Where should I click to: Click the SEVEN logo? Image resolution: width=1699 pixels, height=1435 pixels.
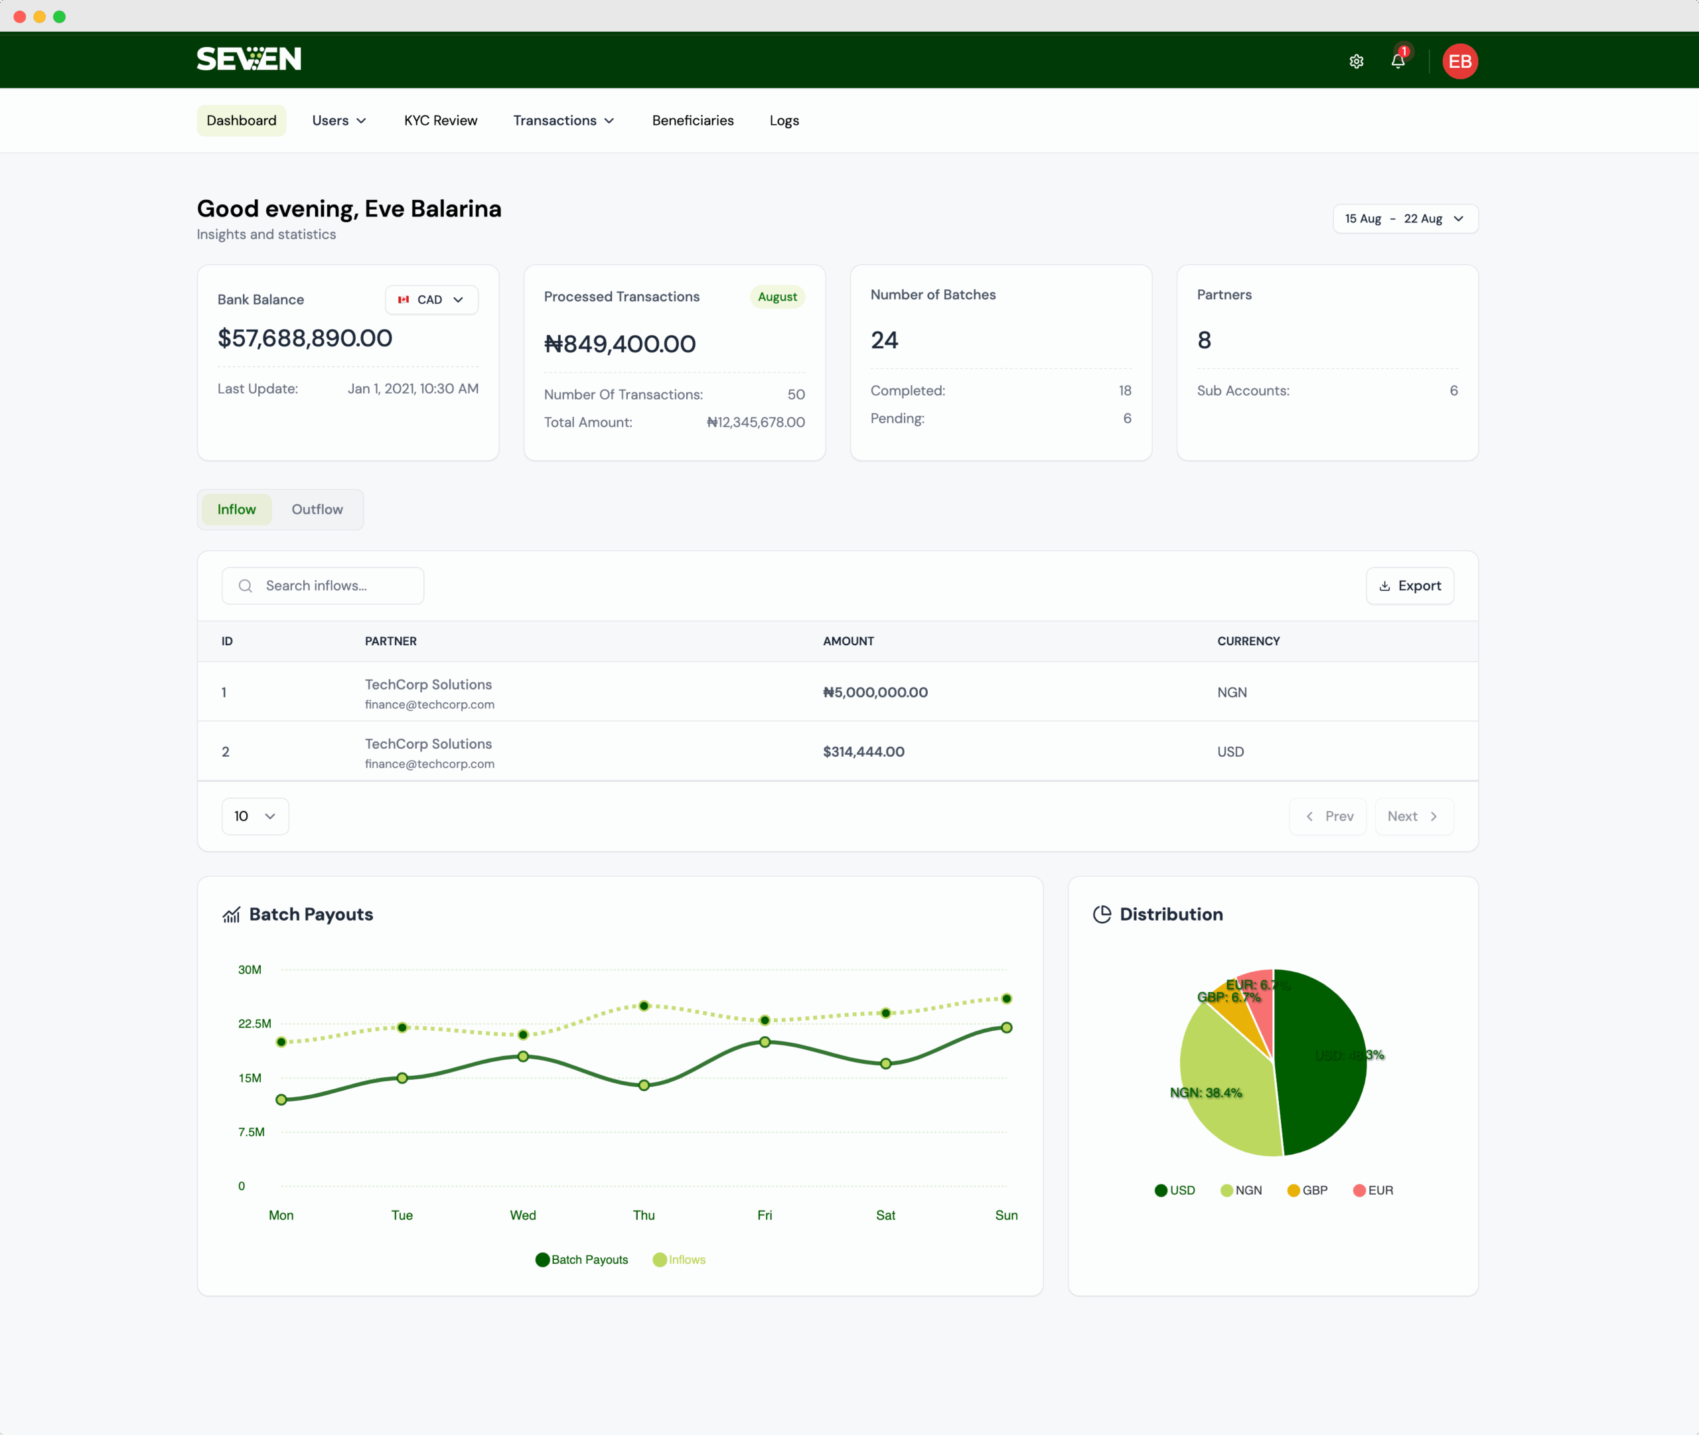(x=249, y=58)
